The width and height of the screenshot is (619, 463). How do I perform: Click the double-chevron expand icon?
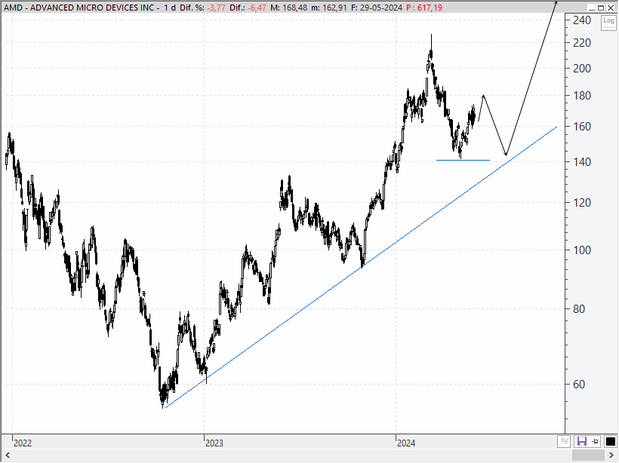[564, 441]
